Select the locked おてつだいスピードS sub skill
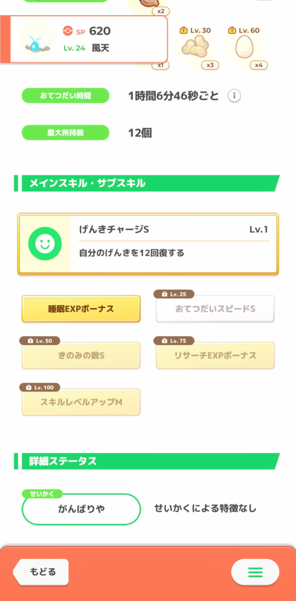The width and height of the screenshot is (296, 601). pyautogui.click(x=215, y=309)
